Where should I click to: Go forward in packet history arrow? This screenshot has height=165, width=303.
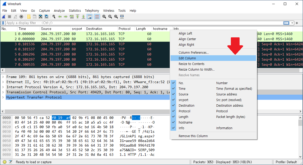pyautogui.click(x=66, y=17)
